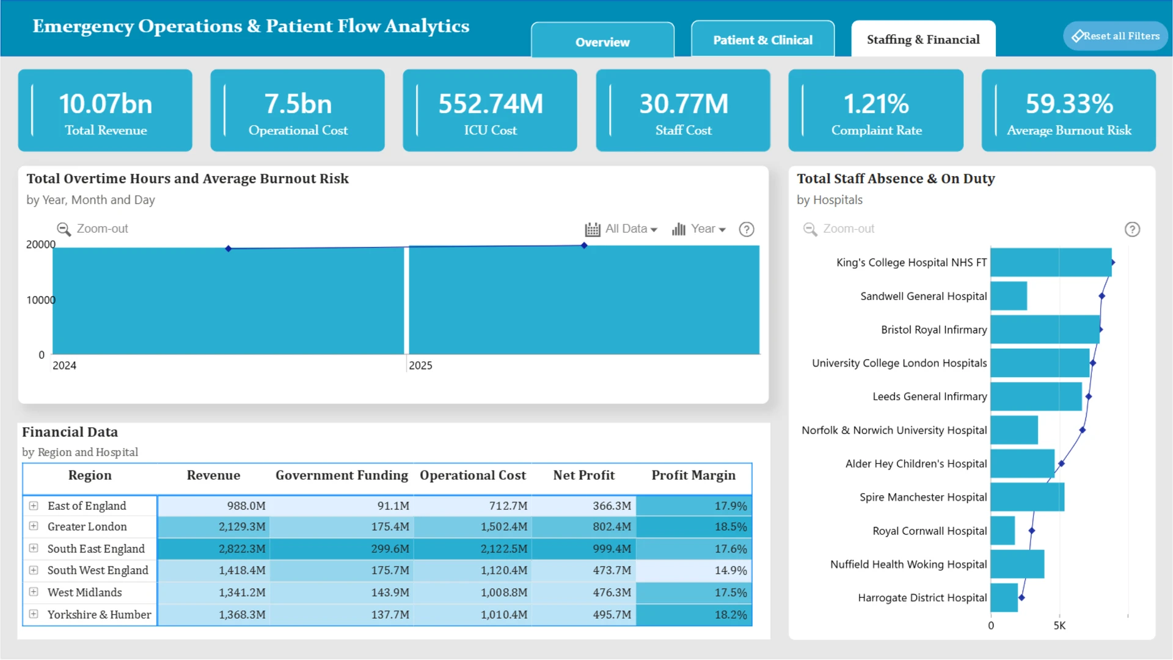
Task: Click the eraser icon in Reset all Filters
Action: pyautogui.click(x=1078, y=36)
